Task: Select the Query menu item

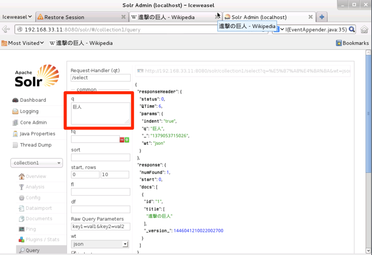Action: (x=33, y=250)
